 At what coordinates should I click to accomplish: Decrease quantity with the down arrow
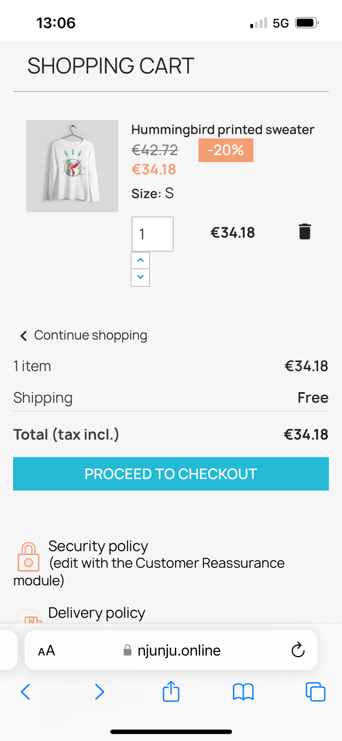140,277
